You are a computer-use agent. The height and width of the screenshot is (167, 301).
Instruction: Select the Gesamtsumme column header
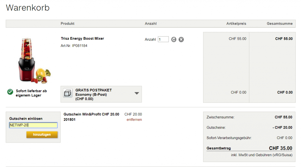[280, 24]
